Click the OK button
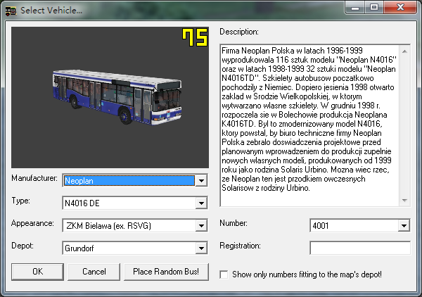The height and width of the screenshot is (297, 422). 38,272
